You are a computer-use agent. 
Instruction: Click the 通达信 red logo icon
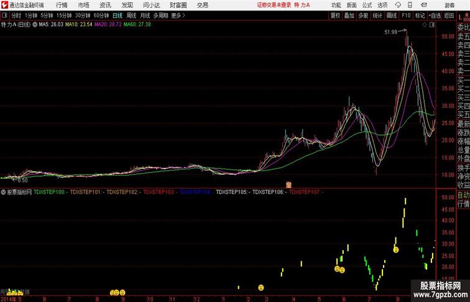4,5
